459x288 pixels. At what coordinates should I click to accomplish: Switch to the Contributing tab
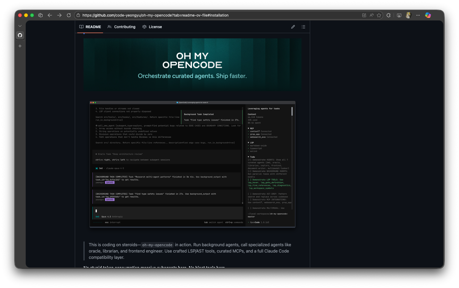(x=121, y=27)
